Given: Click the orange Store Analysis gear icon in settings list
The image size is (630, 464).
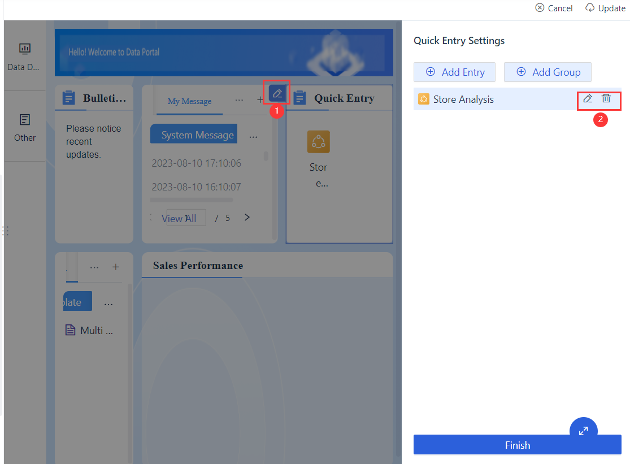Looking at the screenshot, I should coord(423,99).
